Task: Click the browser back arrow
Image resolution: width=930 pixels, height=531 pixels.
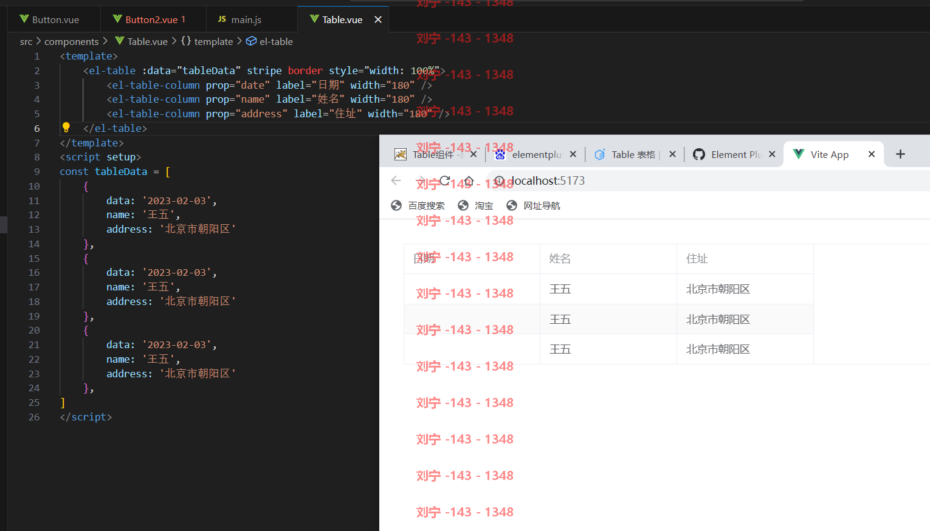Action: pyautogui.click(x=396, y=180)
